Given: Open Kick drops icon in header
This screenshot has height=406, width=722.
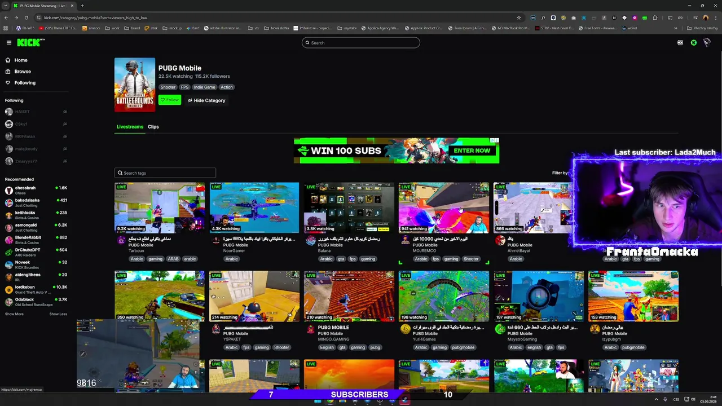Looking at the screenshot, I should click(x=680, y=43).
